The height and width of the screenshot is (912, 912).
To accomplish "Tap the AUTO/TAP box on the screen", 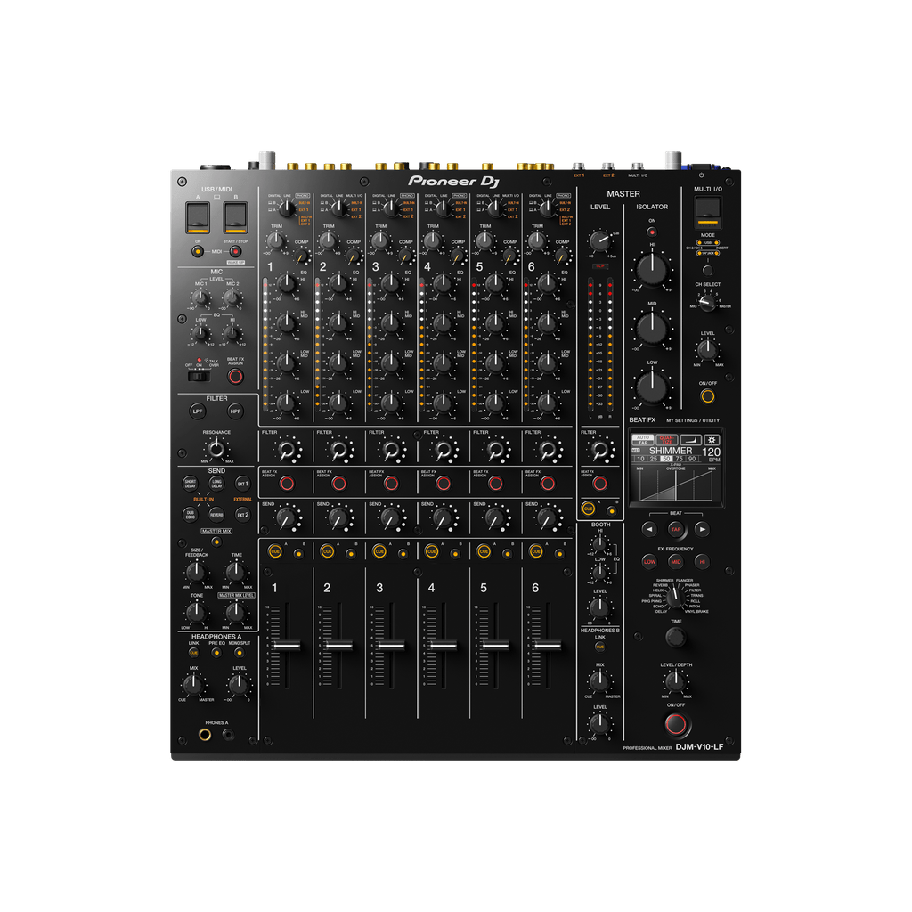I will 643,440.
